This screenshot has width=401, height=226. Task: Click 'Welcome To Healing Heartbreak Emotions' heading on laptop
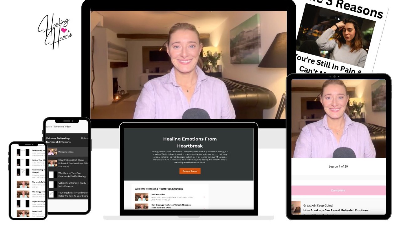[x=159, y=189]
